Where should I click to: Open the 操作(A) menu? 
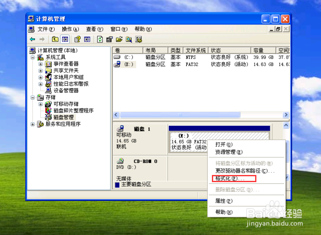[x=70, y=29]
